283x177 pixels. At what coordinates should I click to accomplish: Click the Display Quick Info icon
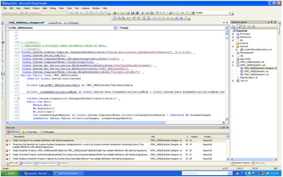click(123, 18)
